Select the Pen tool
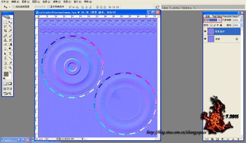Image resolution: width=246 pixels, height=143 pixels. pos(5,58)
